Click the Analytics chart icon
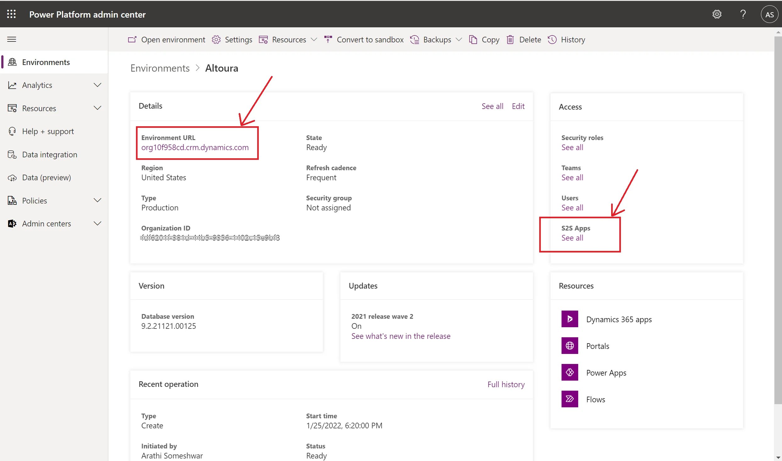Screen dimensions: 782x461 click(x=12, y=85)
